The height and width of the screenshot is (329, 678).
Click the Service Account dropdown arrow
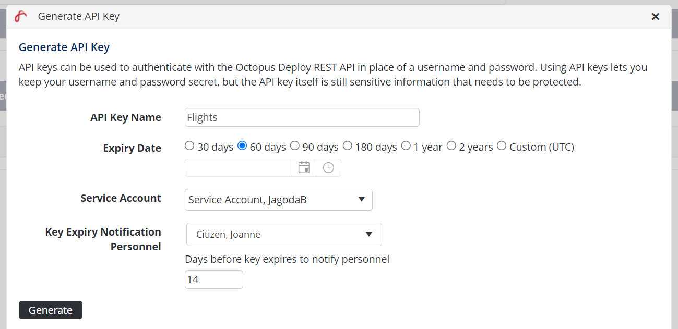click(362, 200)
